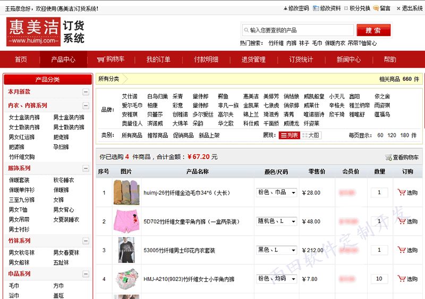Click quantity field for HMJ-A210 row
Image resolution: width=425 pixels, height=299 pixels.
pos(379,279)
